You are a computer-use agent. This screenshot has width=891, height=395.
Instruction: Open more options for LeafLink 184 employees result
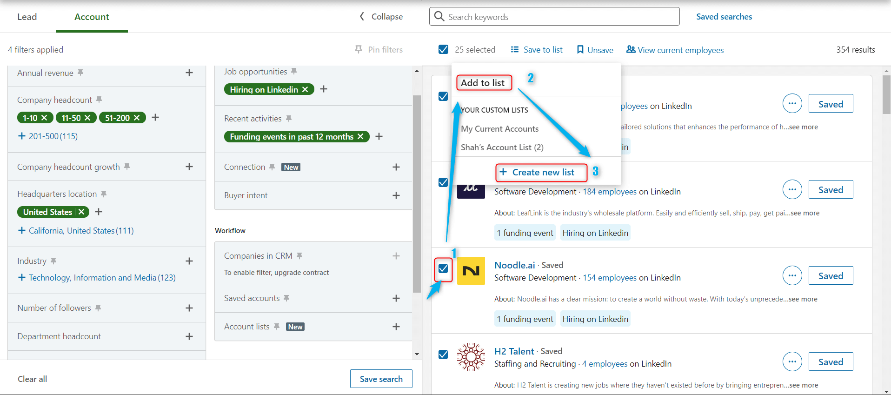click(x=792, y=189)
